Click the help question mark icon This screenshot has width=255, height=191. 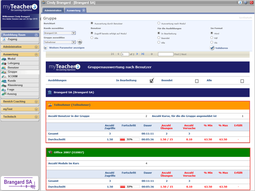(x=245, y=3)
